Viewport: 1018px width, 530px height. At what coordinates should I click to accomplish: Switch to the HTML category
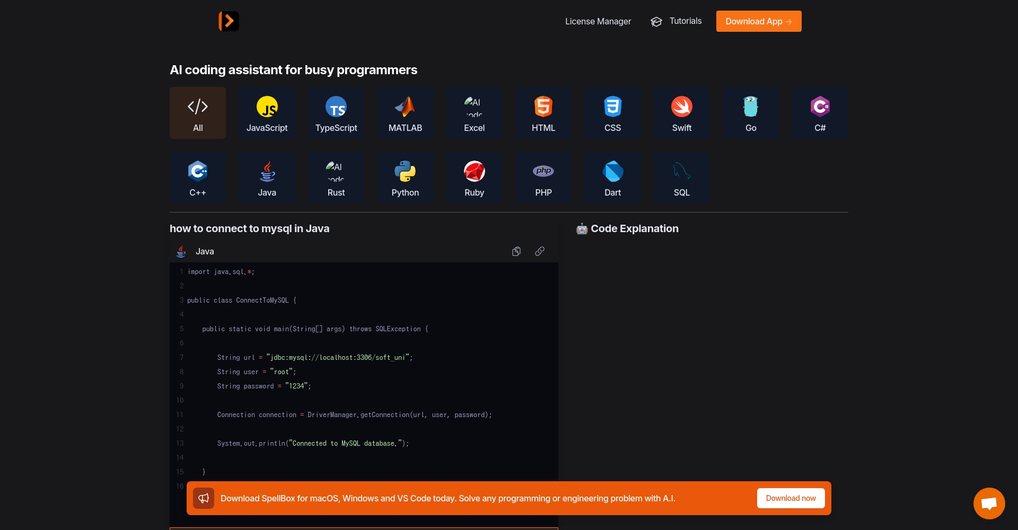pos(543,113)
